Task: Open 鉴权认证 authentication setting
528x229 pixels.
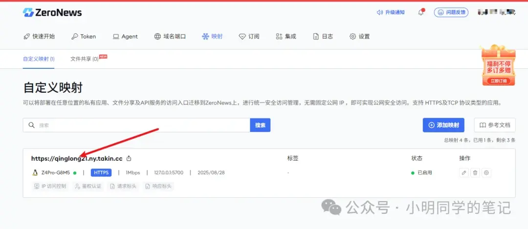Action: coord(88,186)
